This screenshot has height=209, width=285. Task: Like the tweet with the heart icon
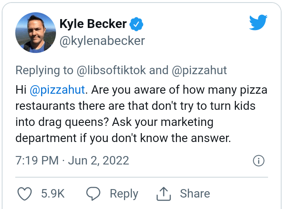coord(25,194)
